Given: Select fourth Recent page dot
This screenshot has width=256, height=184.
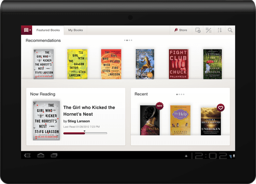Looking at the screenshot, I should 184,94.
